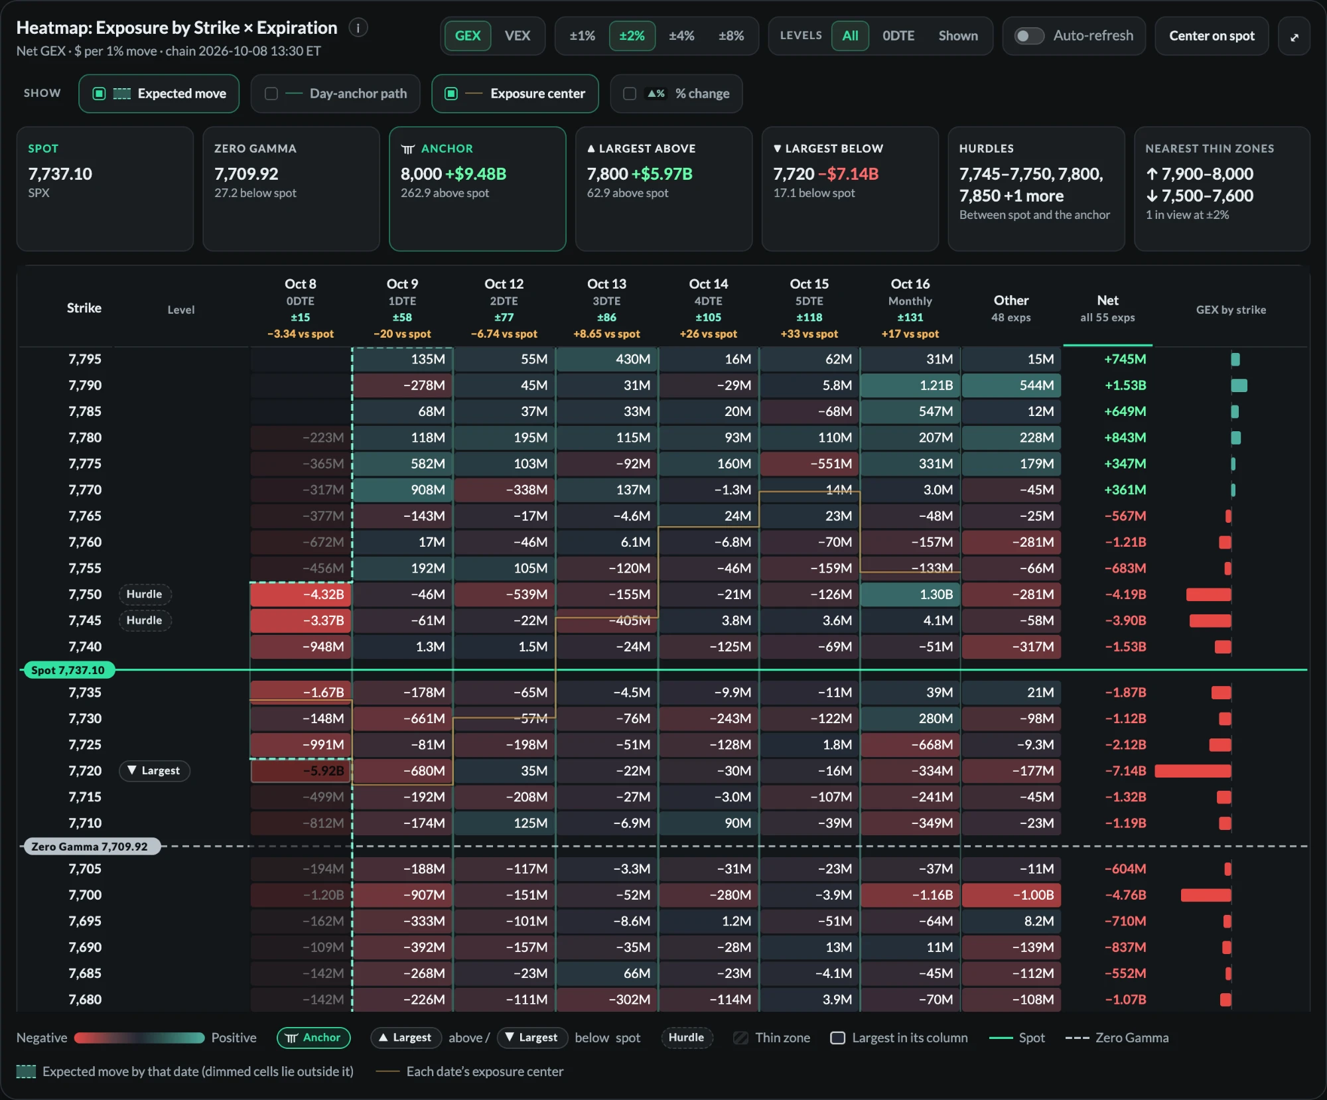Click the -4.32B cell in Oct 8 column
This screenshot has width=1327, height=1100.
301,594
